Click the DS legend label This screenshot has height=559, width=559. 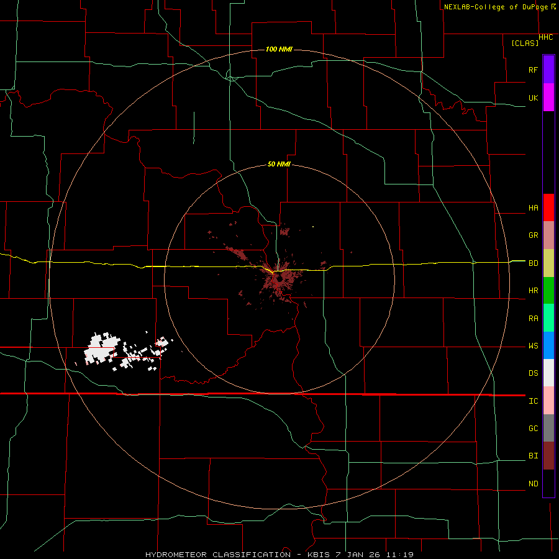(x=533, y=373)
